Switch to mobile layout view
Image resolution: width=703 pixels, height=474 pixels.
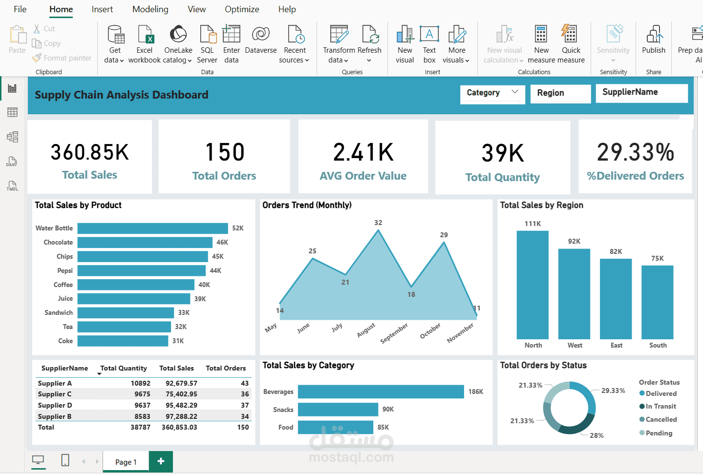(x=65, y=460)
